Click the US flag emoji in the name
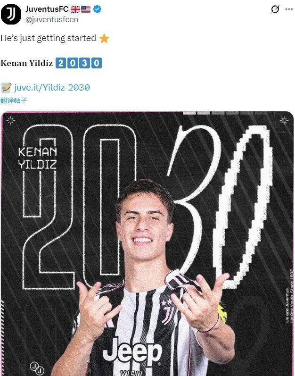The width and height of the screenshot is (295, 376). [x=86, y=9]
